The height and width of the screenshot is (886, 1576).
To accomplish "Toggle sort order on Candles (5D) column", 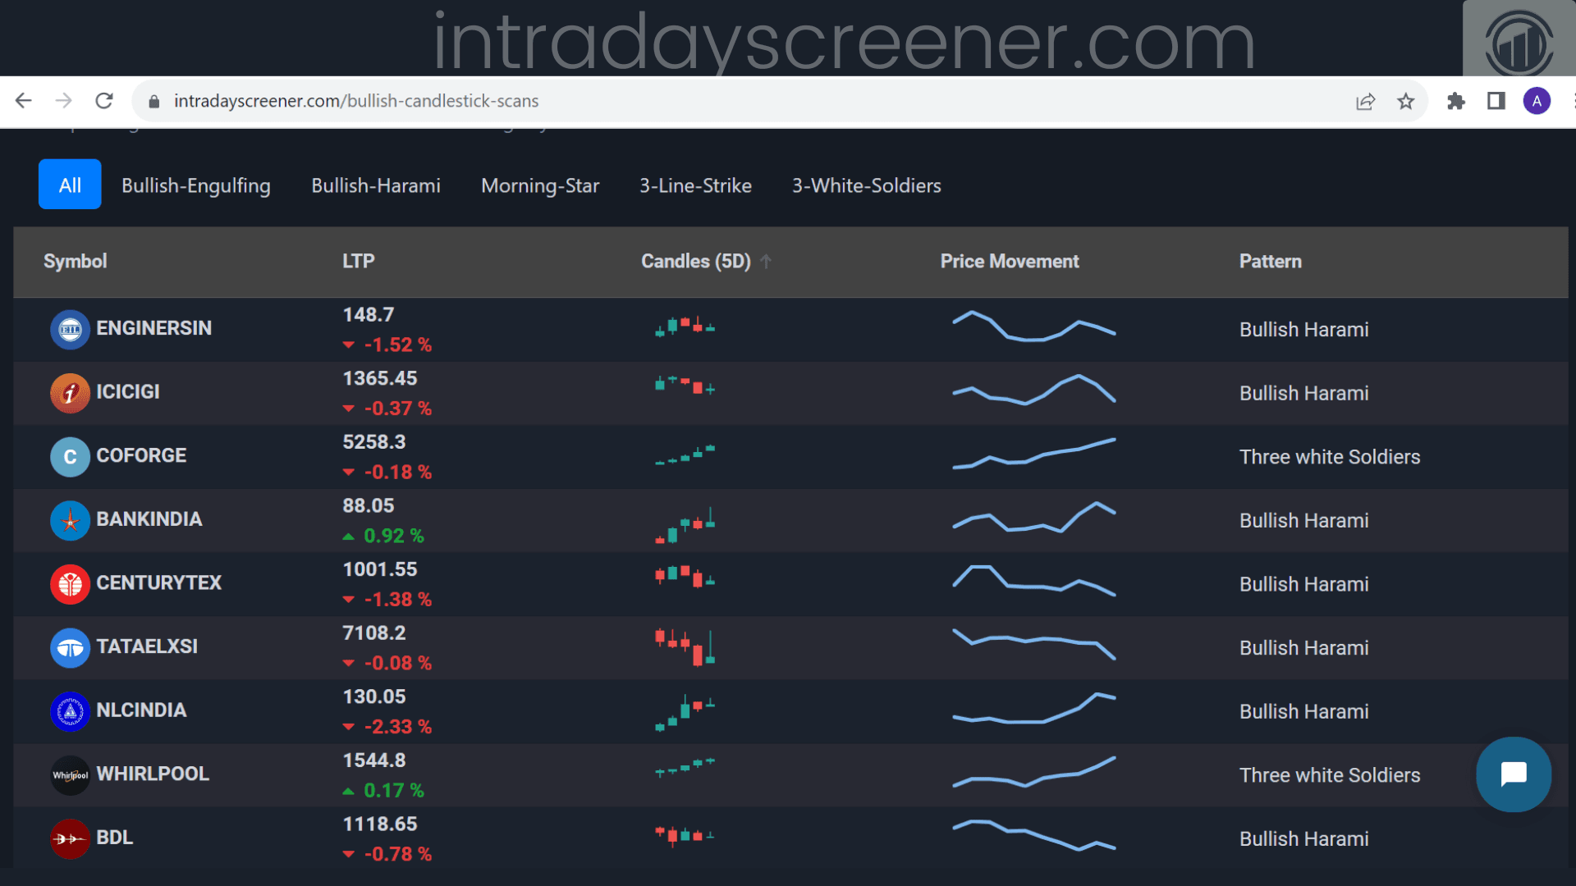I will point(767,261).
